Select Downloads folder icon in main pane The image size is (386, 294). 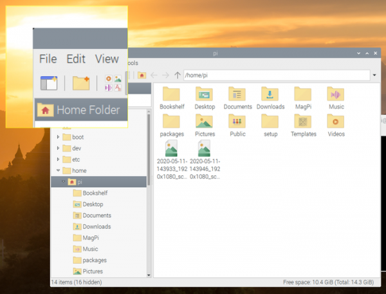(x=270, y=94)
